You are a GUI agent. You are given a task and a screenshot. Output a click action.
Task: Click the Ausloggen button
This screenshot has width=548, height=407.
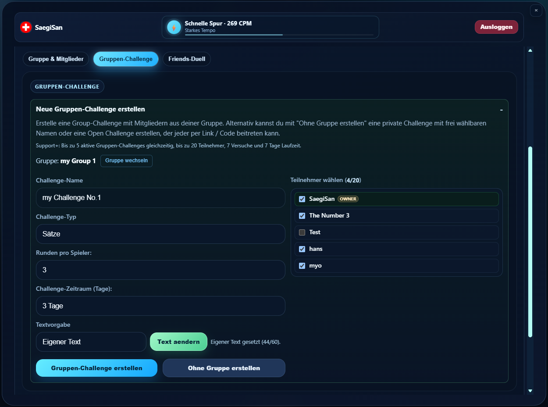pos(496,27)
